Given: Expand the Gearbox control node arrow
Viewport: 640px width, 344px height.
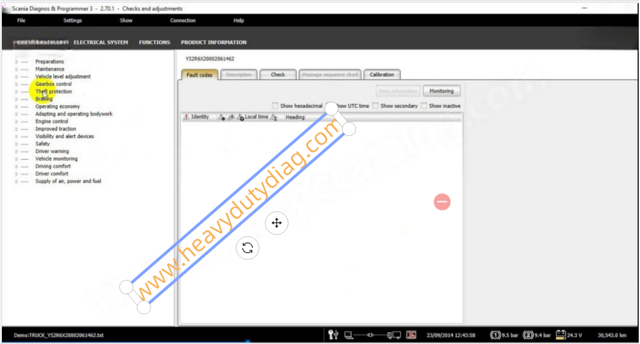Looking at the screenshot, I should coord(17,84).
